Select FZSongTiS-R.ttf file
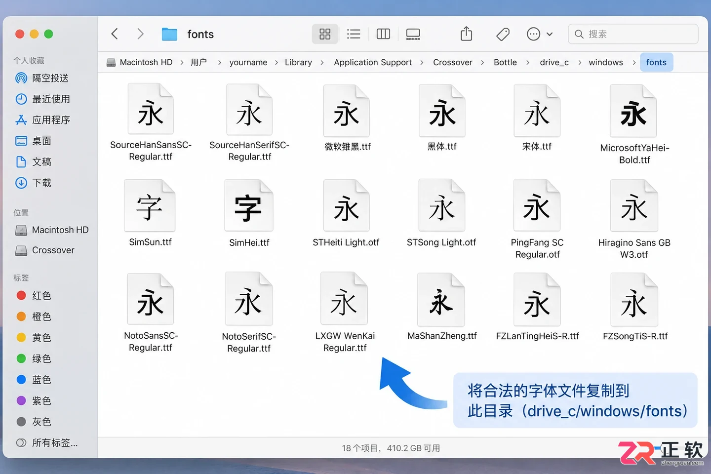This screenshot has height=474, width=711. coord(635,307)
